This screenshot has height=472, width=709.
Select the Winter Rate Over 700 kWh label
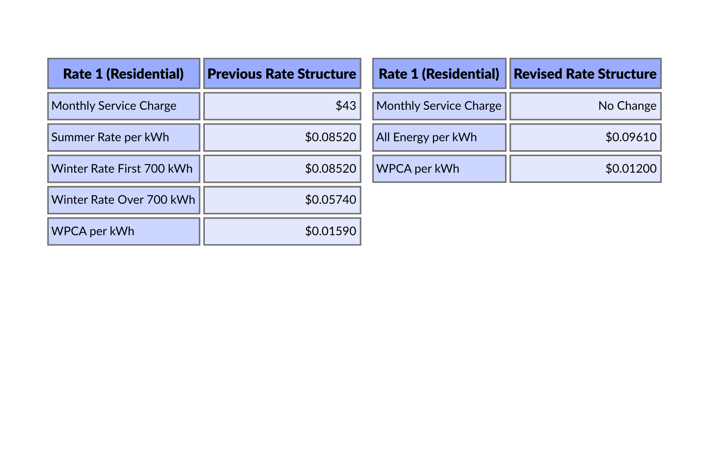tap(123, 200)
